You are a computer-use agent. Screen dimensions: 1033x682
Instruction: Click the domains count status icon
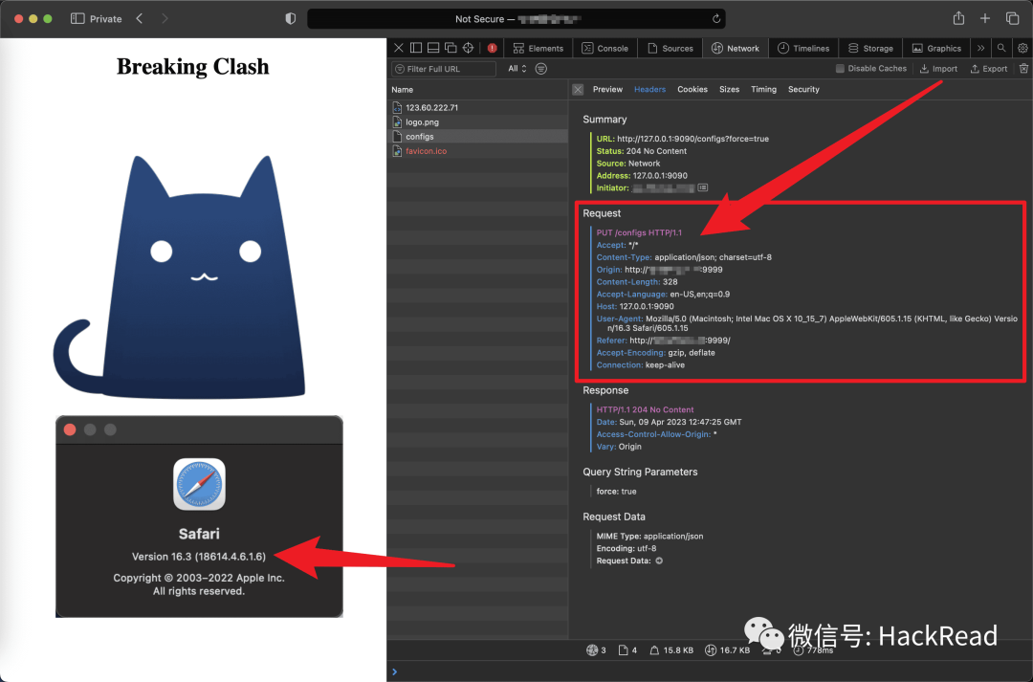[592, 650]
